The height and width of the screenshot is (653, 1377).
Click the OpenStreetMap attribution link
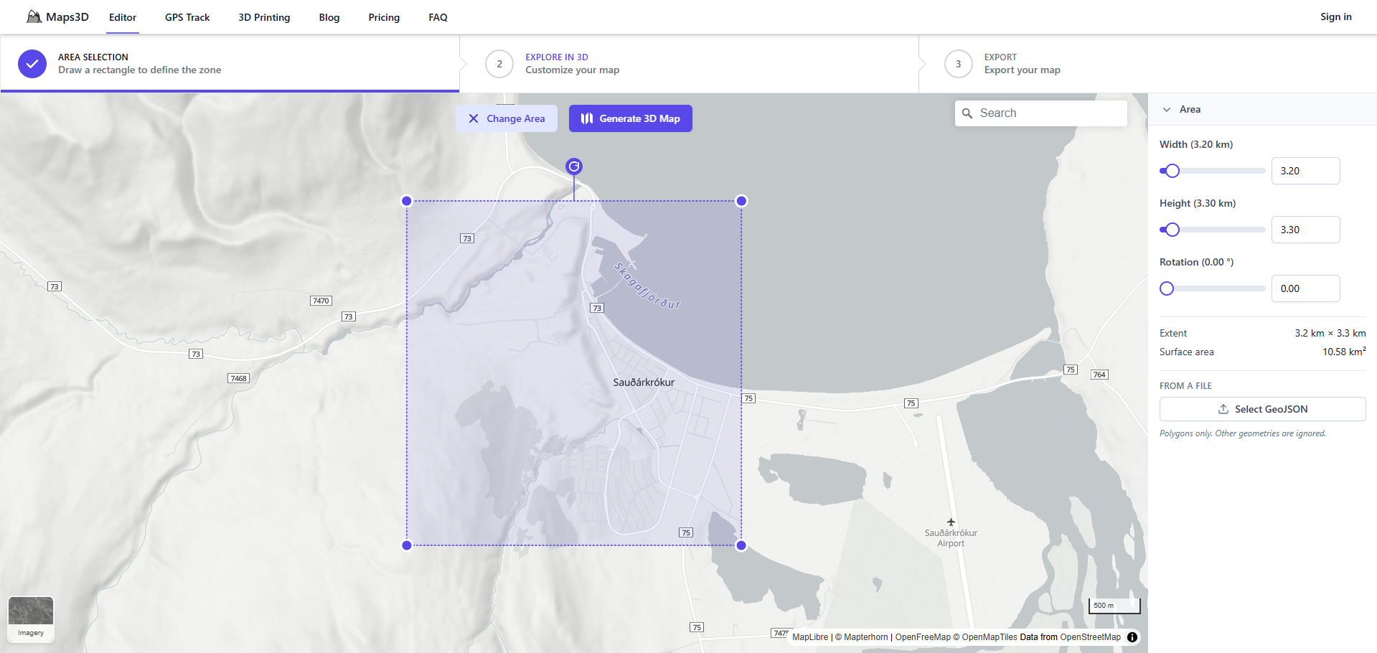click(1091, 637)
